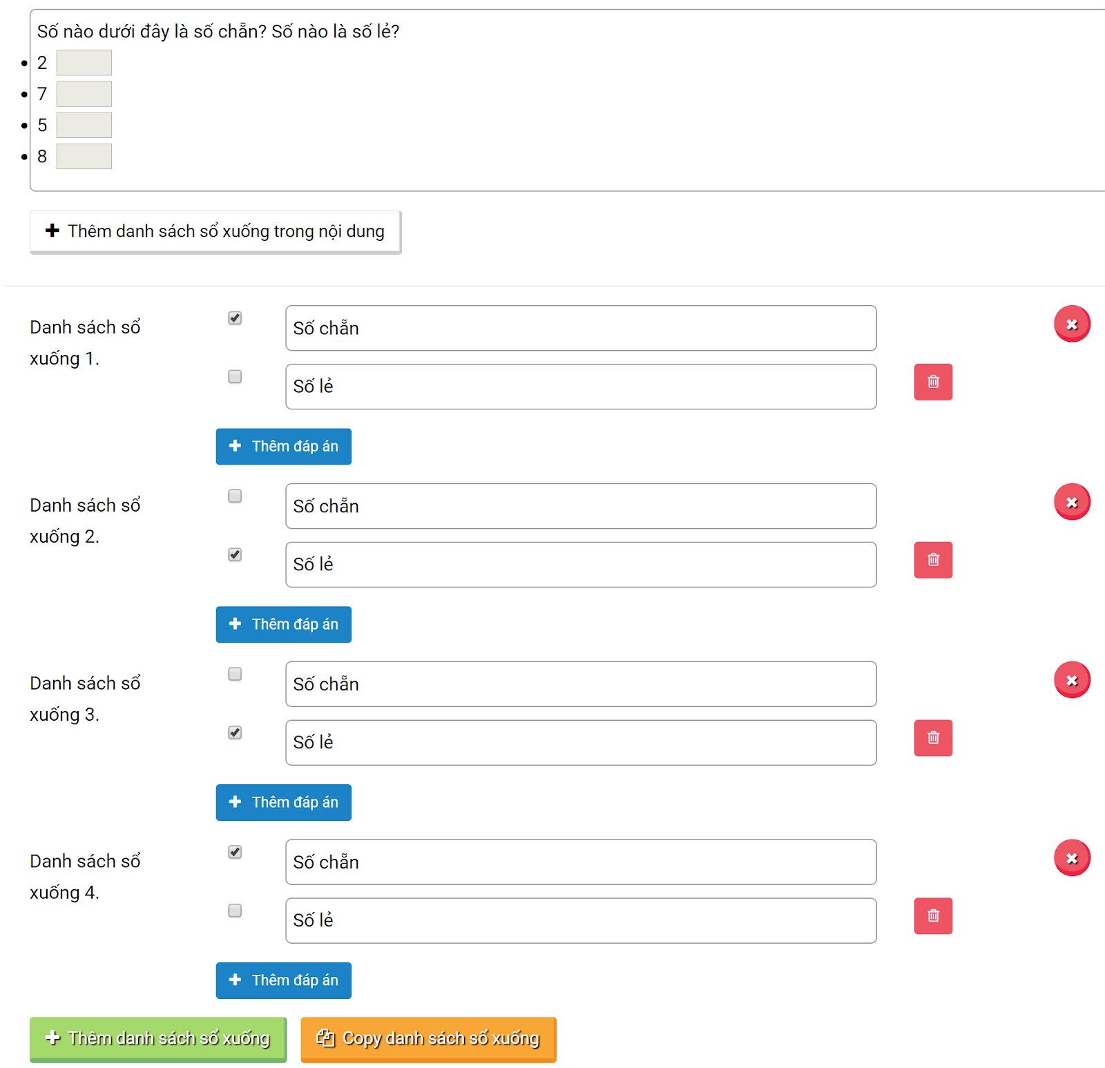Remove dropdown list 4 with red X
Viewport: 1105px width, 1068px height.
[x=1072, y=858]
